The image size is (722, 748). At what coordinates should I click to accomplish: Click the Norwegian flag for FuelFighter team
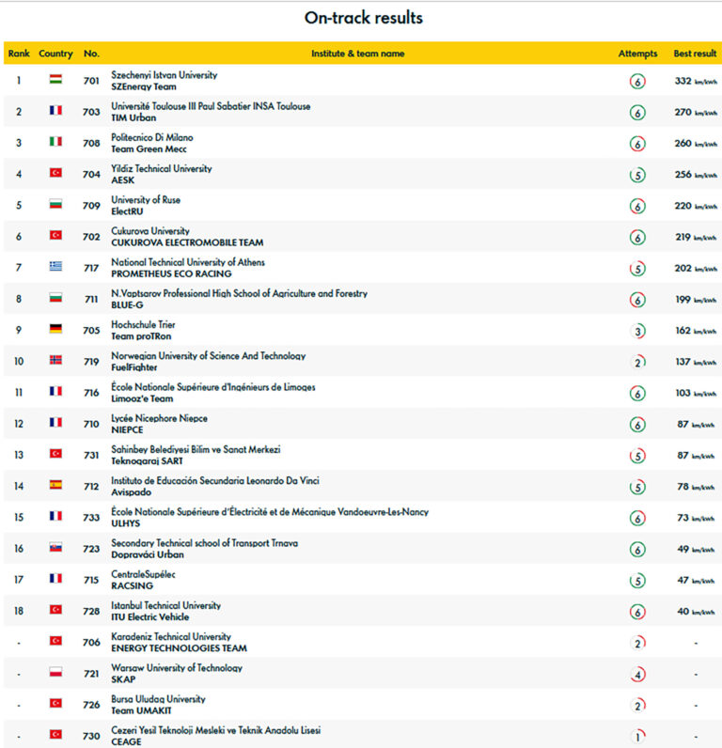point(55,360)
